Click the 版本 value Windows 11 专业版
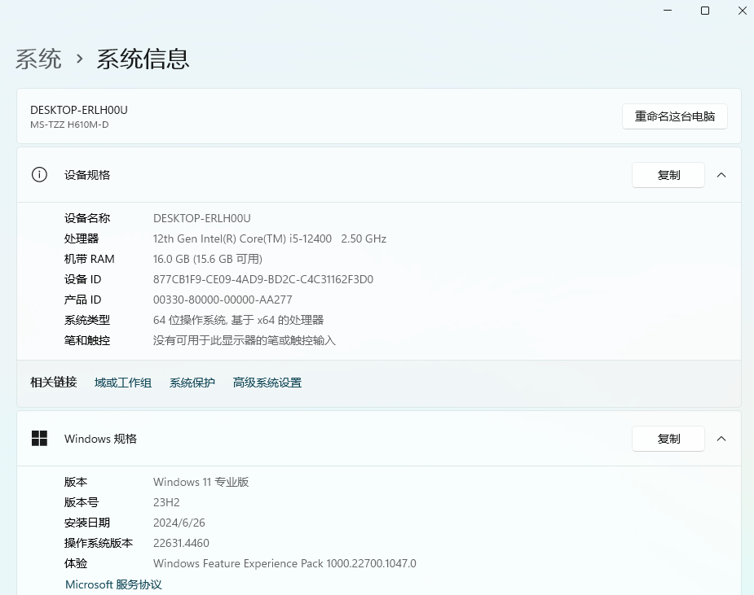The height and width of the screenshot is (595, 754). pyautogui.click(x=201, y=482)
